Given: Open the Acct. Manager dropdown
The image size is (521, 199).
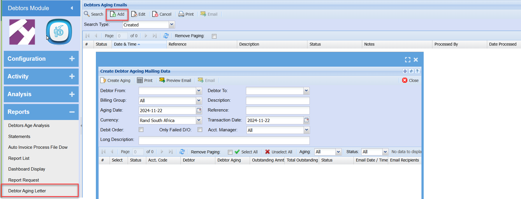Looking at the screenshot, I should click(306, 130).
